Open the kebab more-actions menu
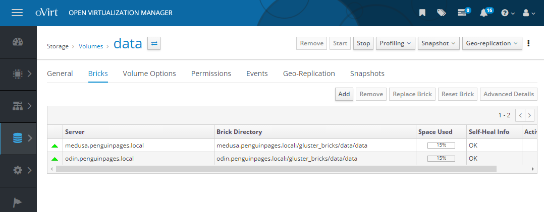The width and height of the screenshot is (544, 212). coord(528,43)
